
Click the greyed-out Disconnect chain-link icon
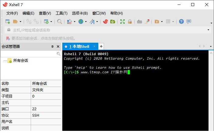coord(36,22)
